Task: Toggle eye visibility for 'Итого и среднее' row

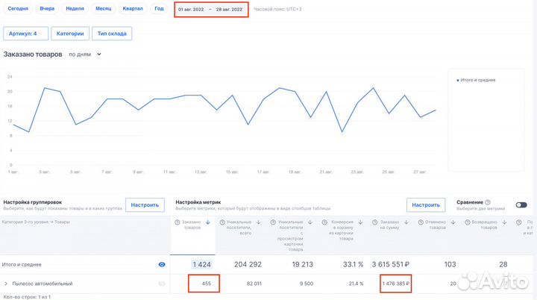Action: click(162, 264)
